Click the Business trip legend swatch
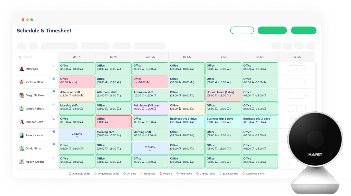This screenshot has height=196, width=351. coord(221,174)
